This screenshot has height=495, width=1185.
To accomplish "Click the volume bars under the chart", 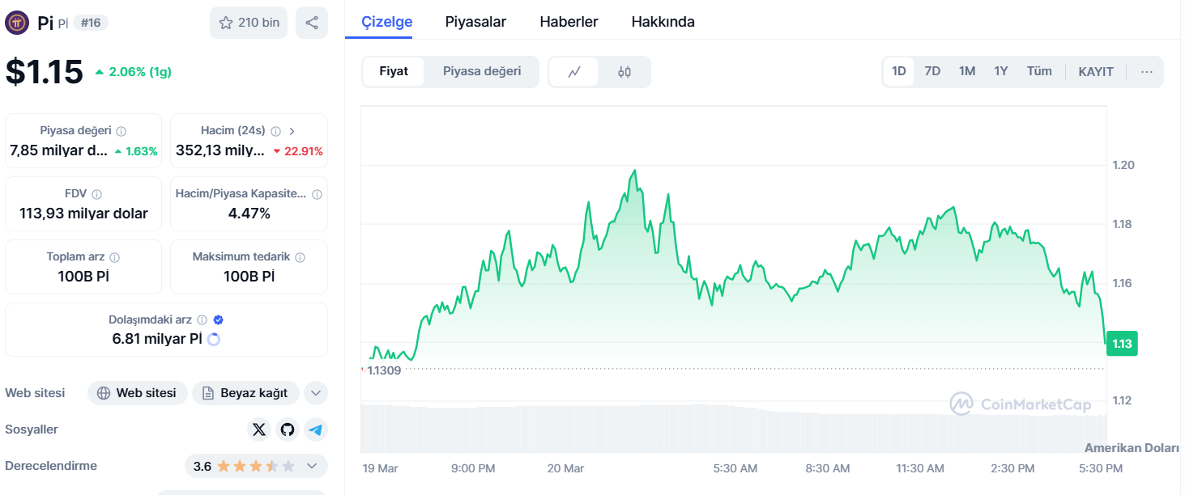I will click(x=733, y=429).
